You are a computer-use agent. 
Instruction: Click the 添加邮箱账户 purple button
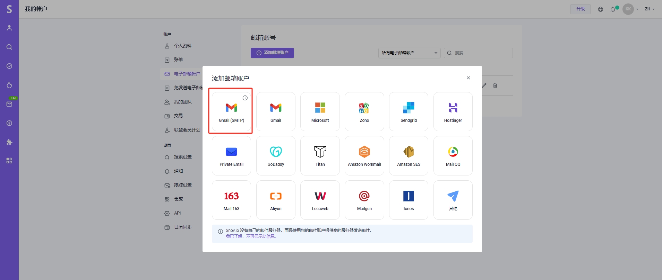pos(272,53)
